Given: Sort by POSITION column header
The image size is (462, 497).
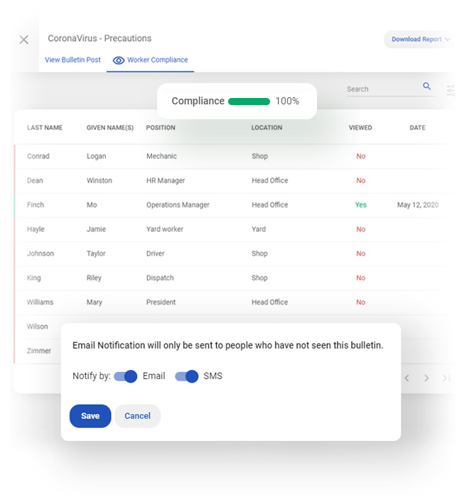Looking at the screenshot, I should pyautogui.click(x=161, y=127).
